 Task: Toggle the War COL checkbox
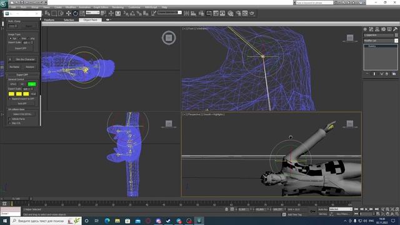click(10, 123)
